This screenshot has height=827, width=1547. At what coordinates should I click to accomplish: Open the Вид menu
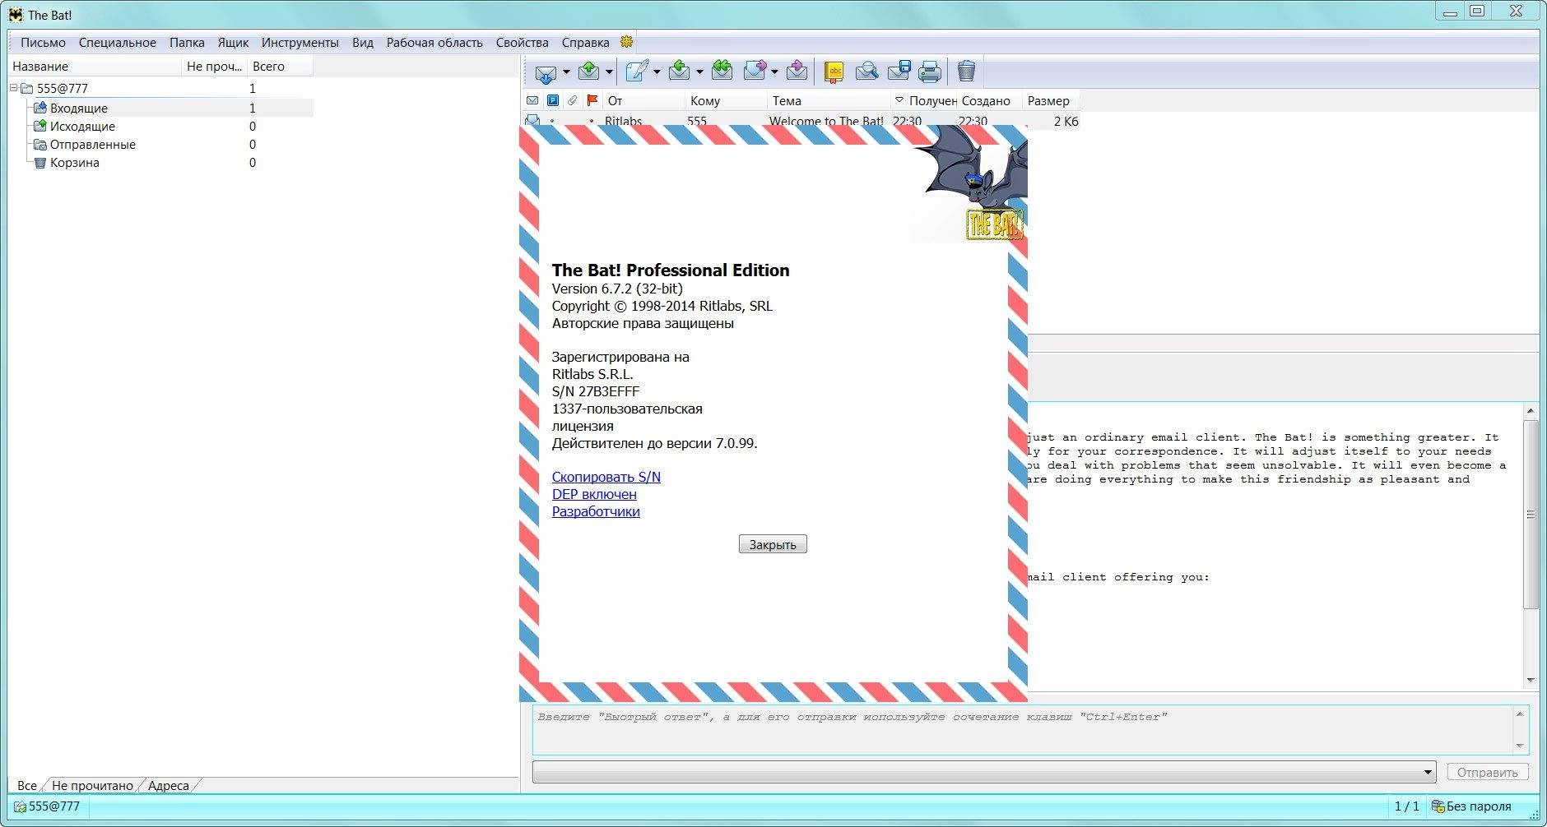coord(363,43)
